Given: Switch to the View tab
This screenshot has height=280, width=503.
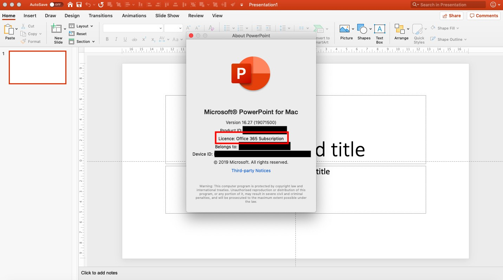Looking at the screenshot, I should click(217, 15).
